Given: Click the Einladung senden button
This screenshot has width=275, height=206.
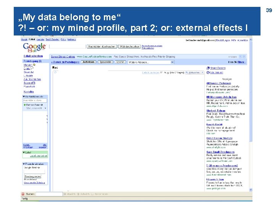Looking at the screenshot, I should [x=32, y=176].
